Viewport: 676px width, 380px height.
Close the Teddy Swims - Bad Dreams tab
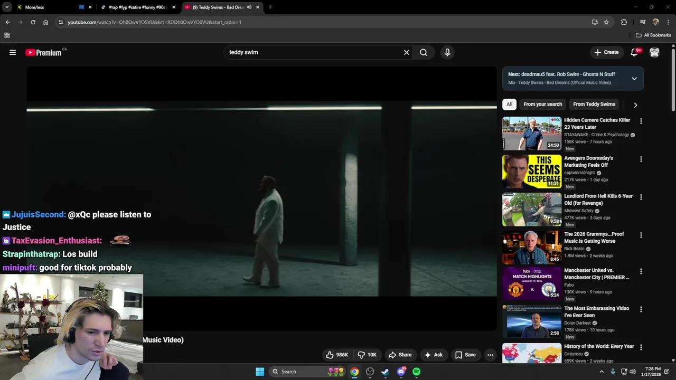click(x=258, y=7)
